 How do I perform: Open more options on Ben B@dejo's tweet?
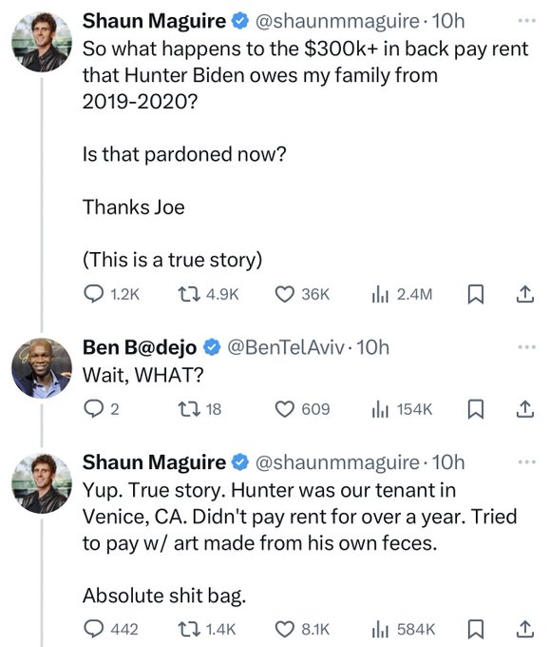coord(527,347)
